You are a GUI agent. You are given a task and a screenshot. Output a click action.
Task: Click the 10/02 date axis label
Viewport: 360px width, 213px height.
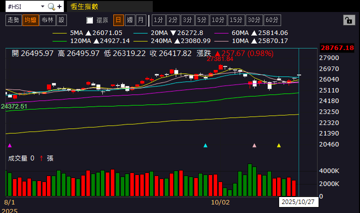(x=220, y=202)
